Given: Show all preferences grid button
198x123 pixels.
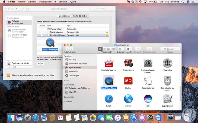Looking at the screenshot, I should [x=27, y=9].
